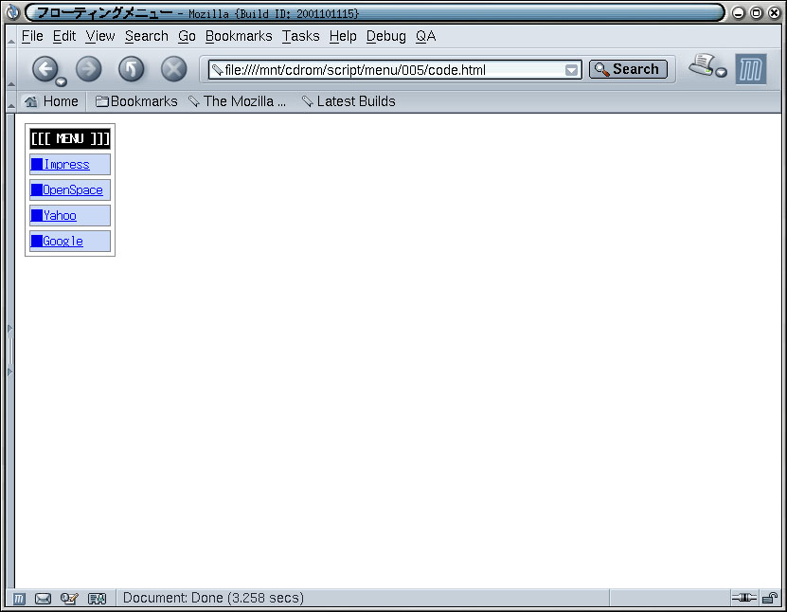Image resolution: width=787 pixels, height=612 pixels.
Task: Open the QA menu
Action: (x=425, y=36)
